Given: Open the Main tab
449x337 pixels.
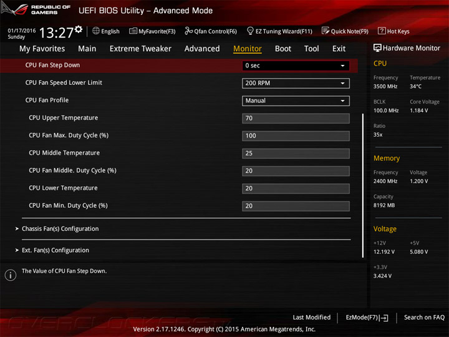Looking at the screenshot, I should [x=87, y=49].
